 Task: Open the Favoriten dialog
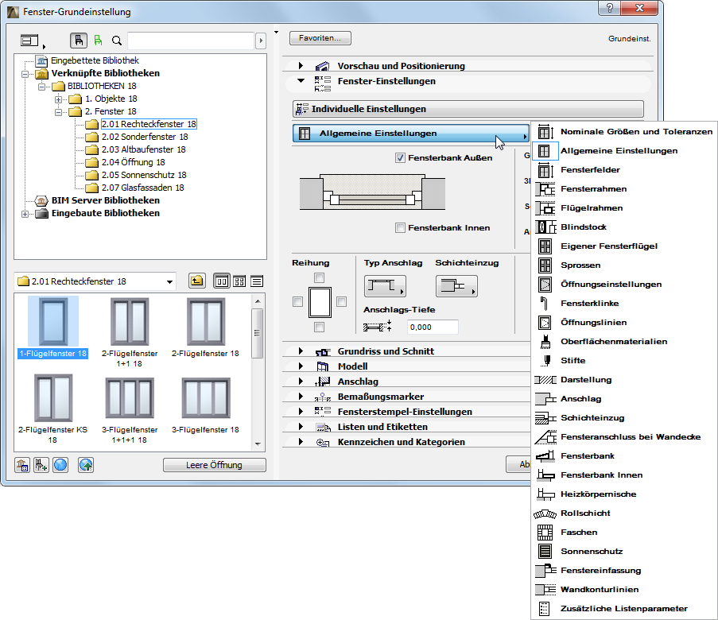click(x=321, y=37)
